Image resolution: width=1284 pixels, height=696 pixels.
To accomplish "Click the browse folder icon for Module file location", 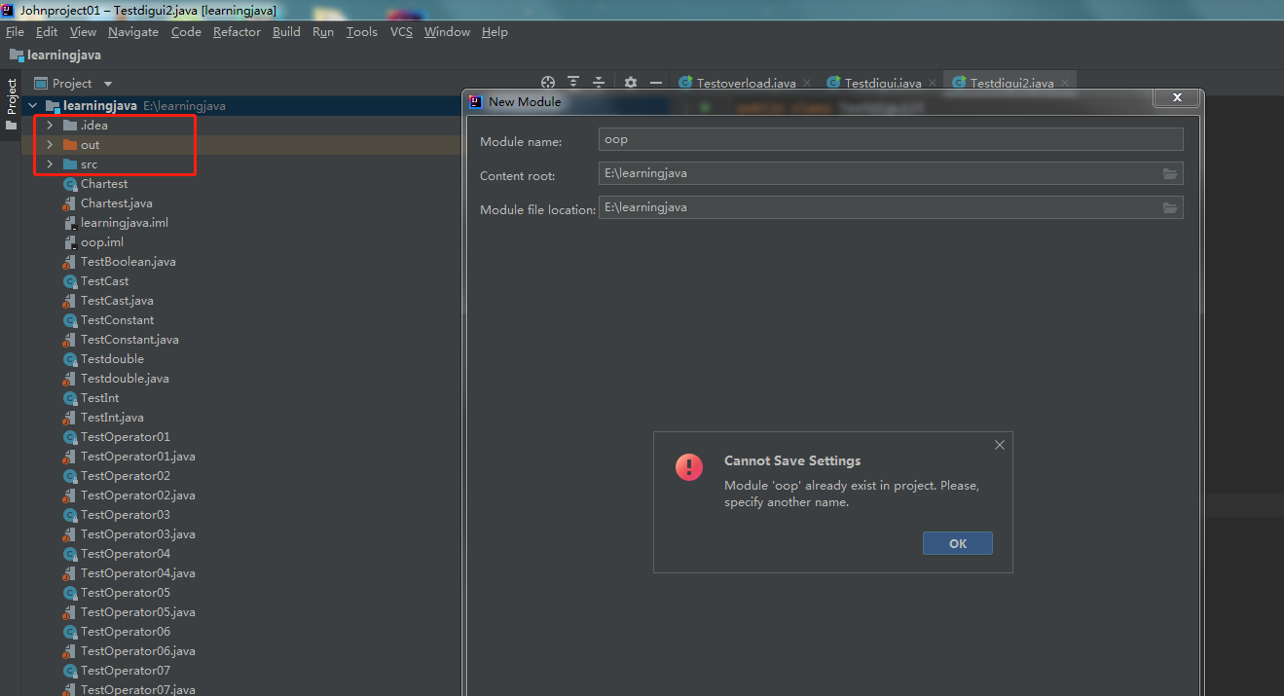I will (x=1170, y=207).
